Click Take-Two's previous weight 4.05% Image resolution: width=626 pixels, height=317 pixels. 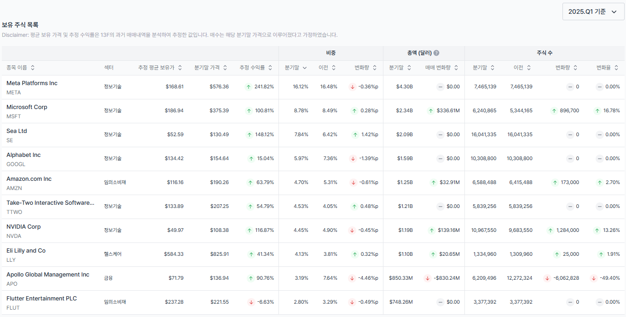(330, 206)
